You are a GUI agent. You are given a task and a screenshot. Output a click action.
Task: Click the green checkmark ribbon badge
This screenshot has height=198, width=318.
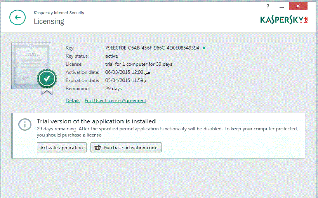47,81
